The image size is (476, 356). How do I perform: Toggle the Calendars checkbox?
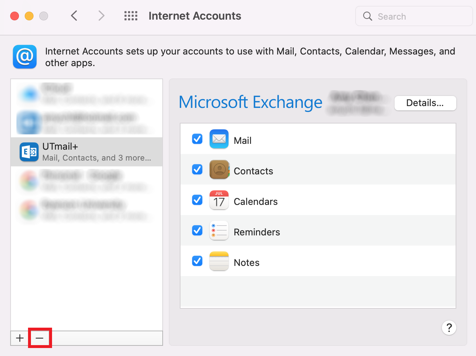197,200
